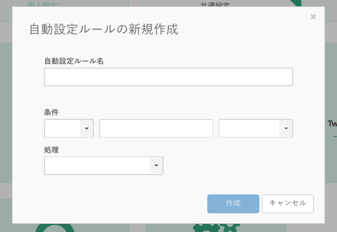Open the first 条件 dropdown
This screenshot has width=337, height=232.
[x=69, y=128]
